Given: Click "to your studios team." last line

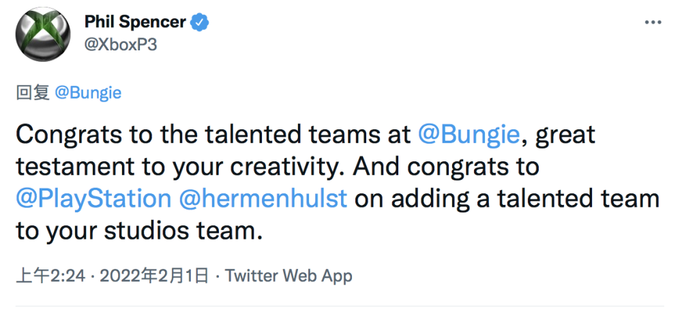Looking at the screenshot, I should pyautogui.click(x=138, y=231).
